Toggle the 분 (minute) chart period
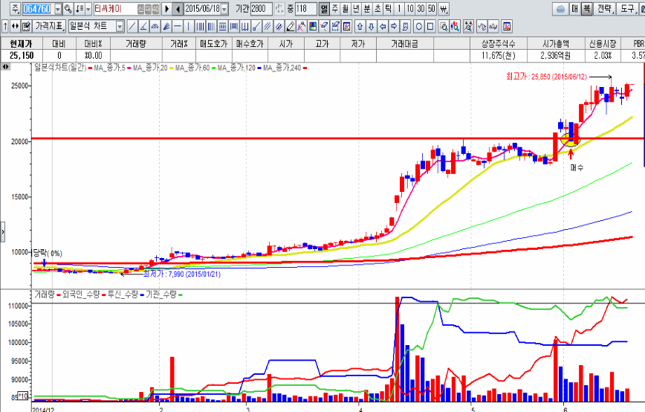This screenshot has width=645, height=412. (366, 9)
